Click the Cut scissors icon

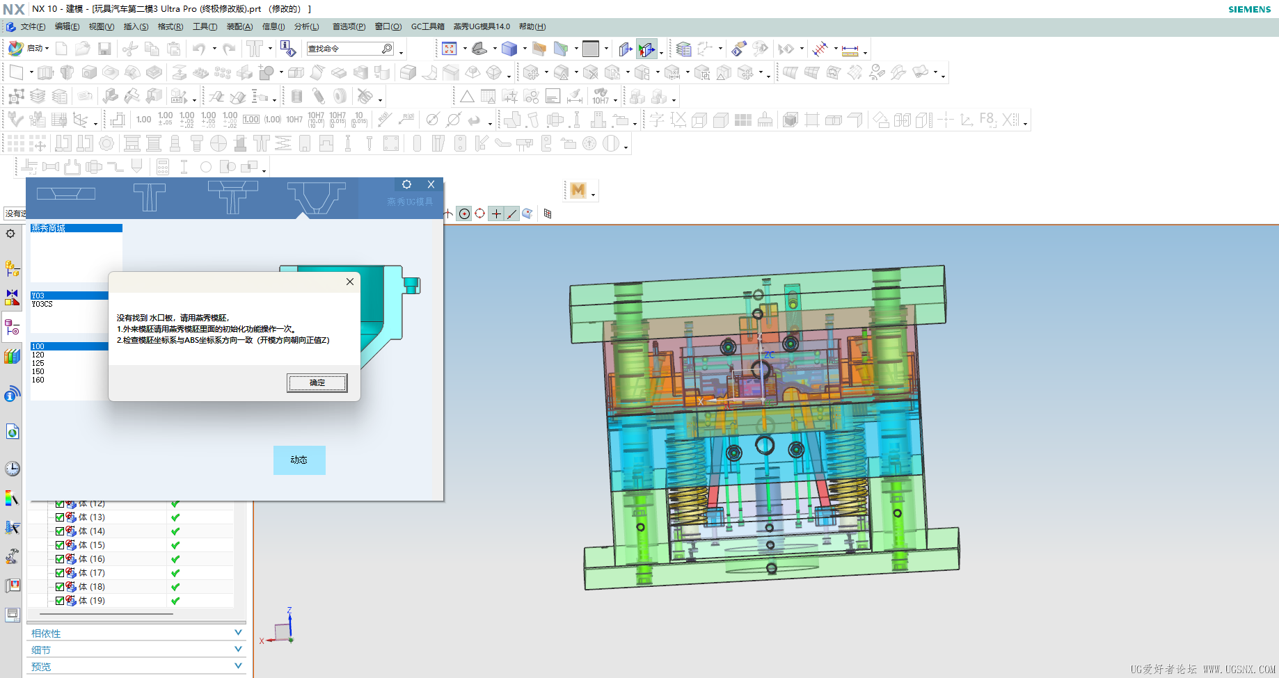129,49
